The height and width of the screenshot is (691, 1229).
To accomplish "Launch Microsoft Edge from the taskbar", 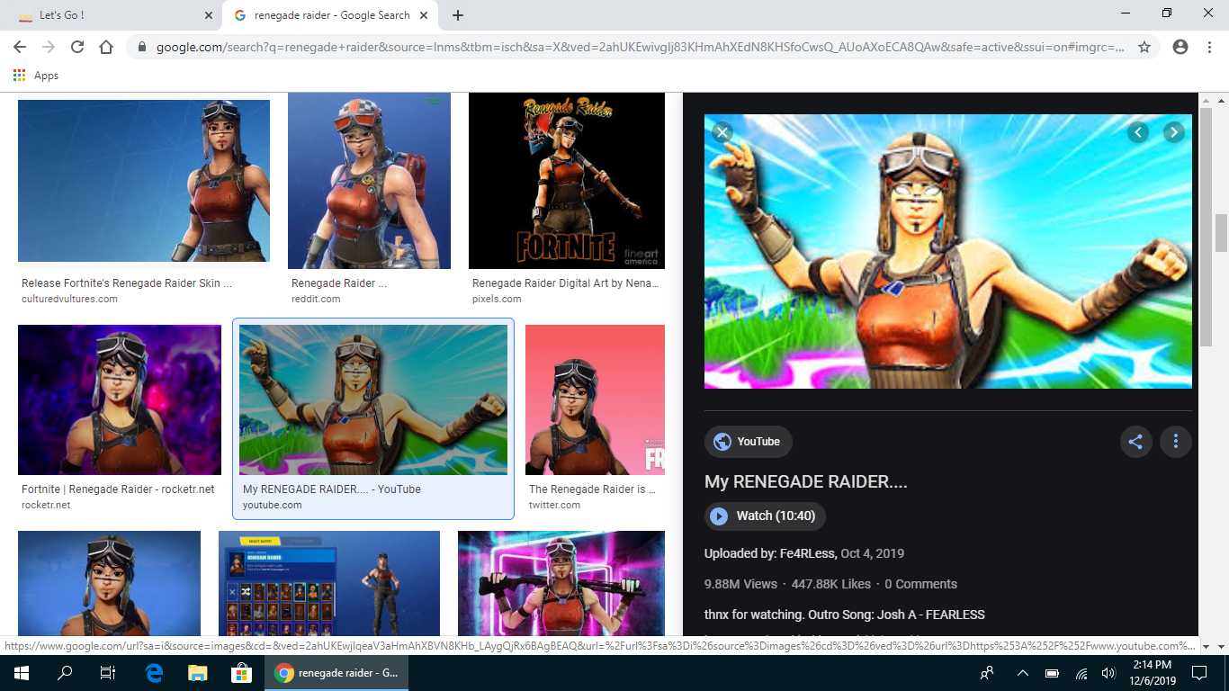I will coord(153,673).
